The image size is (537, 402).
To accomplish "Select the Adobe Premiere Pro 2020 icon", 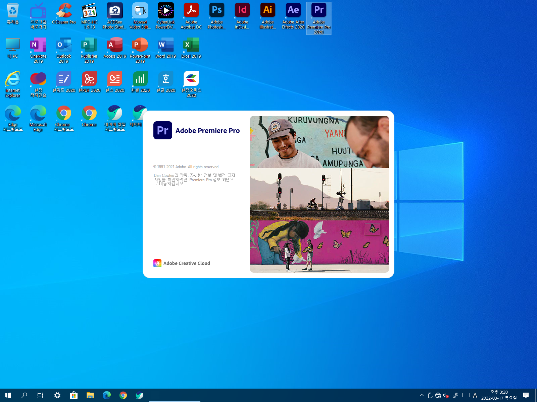I will pyautogui.click(x=319, y=18).
